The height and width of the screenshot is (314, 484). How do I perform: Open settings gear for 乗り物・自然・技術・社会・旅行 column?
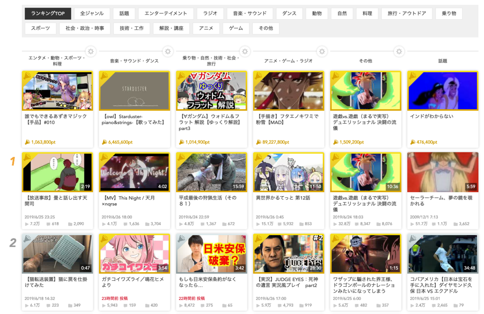point(244,52)
